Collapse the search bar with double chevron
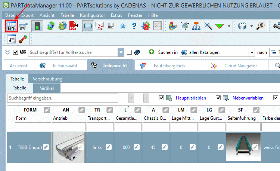The image size is (280, 171). pos(7,52)
